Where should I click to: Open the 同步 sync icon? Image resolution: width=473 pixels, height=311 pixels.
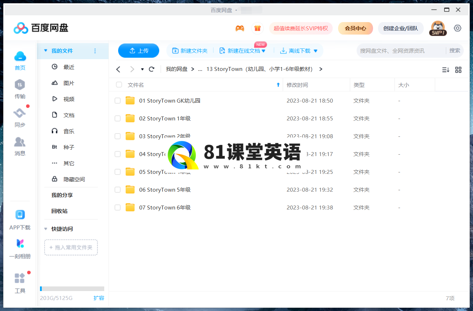pyautogui.click(x=20, y=113)
